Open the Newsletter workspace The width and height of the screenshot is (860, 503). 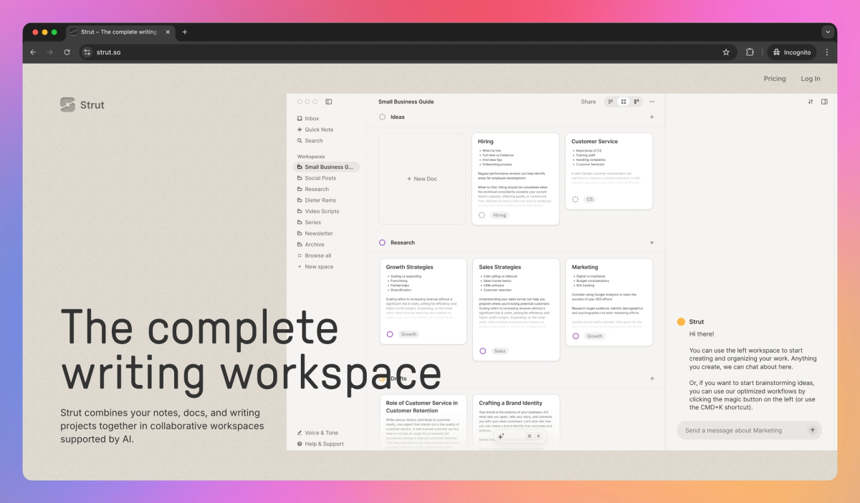[x=315, y=233]
